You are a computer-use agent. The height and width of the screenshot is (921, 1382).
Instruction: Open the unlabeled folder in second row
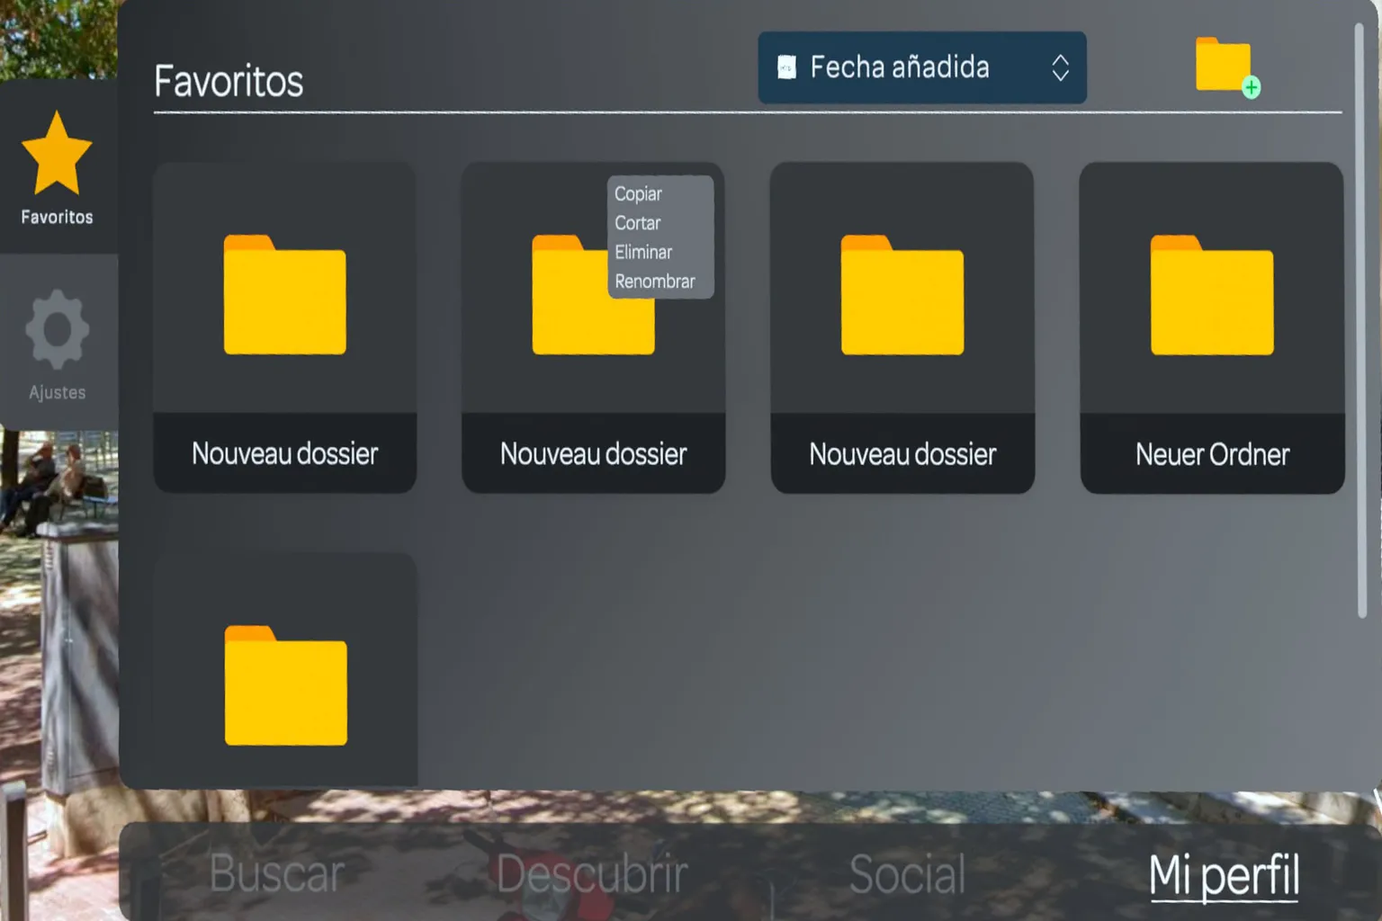(x=286, y=685)
